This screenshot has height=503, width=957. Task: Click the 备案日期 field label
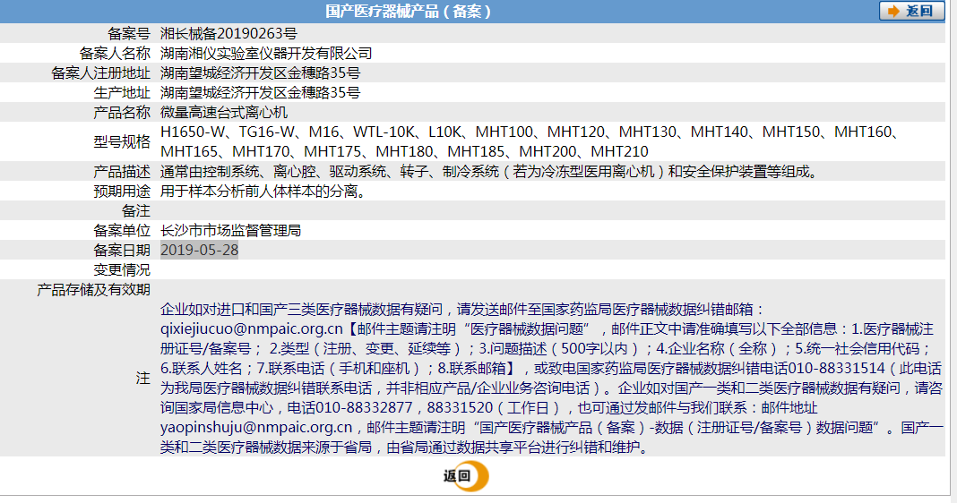[x=122, y=250]
